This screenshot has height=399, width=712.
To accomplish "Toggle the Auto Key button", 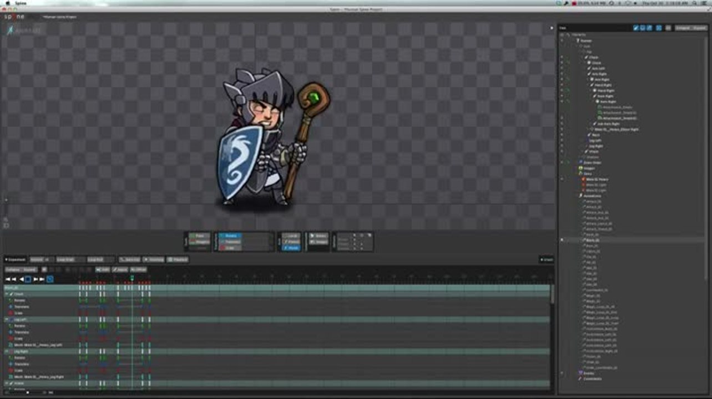I will point(129,259).
